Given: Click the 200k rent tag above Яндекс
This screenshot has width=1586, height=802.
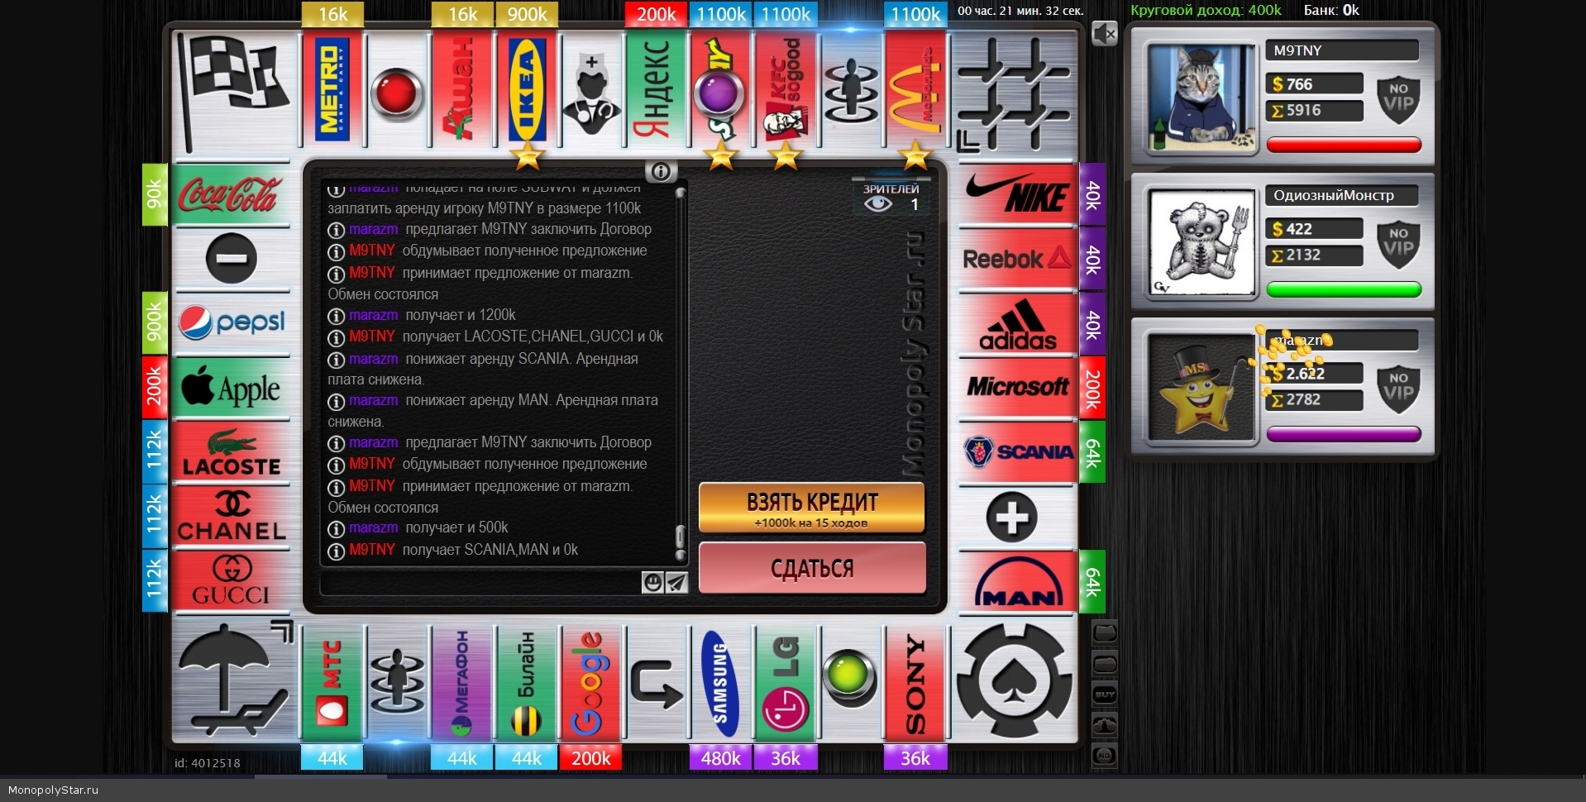Looking at the screenshot, I should tap(656, 14).
